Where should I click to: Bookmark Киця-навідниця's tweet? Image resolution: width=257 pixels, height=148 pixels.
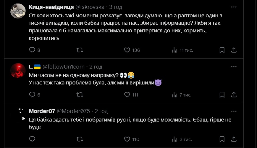point(222,50)
